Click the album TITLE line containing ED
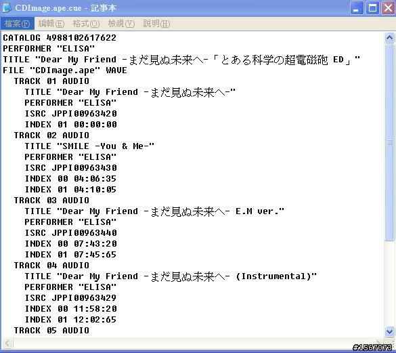 pyautogui.click(x=181, y=60)
